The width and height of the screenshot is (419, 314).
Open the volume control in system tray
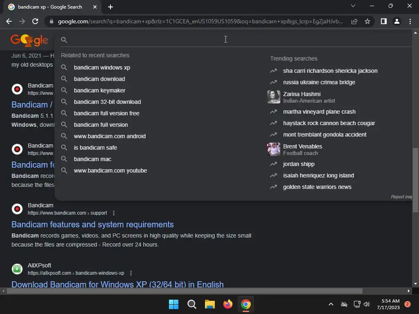[367, 304]
